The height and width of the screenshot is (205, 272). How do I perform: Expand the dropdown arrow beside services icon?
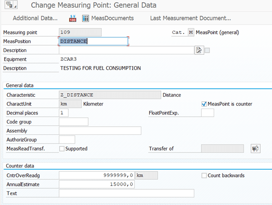pyautogui.click(x=15, y=6)
